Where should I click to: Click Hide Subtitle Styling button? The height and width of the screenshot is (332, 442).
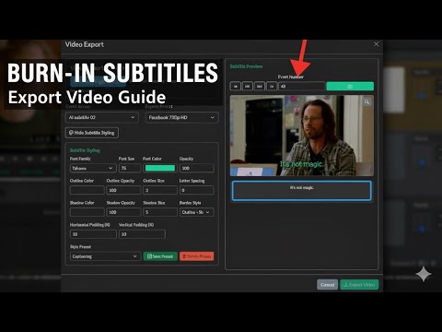click(x=92, y=133)
